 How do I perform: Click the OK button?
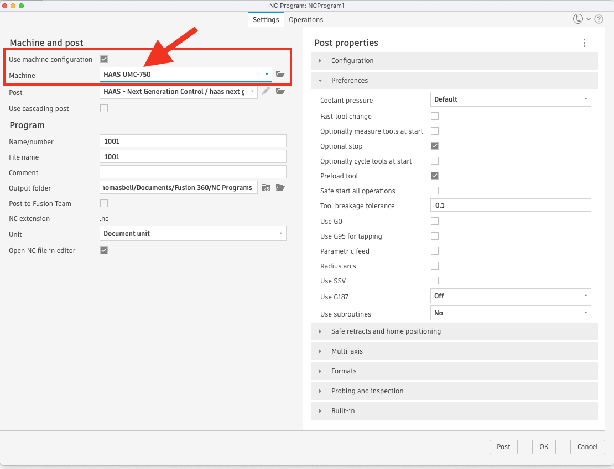coord(544,447)
